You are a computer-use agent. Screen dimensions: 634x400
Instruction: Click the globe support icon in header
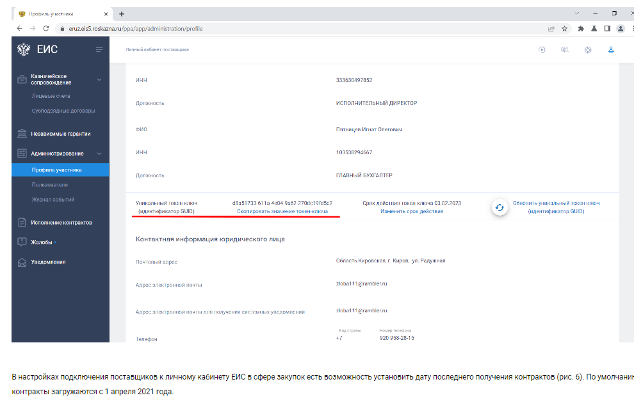pyautogui.click(x=588, y=50)
